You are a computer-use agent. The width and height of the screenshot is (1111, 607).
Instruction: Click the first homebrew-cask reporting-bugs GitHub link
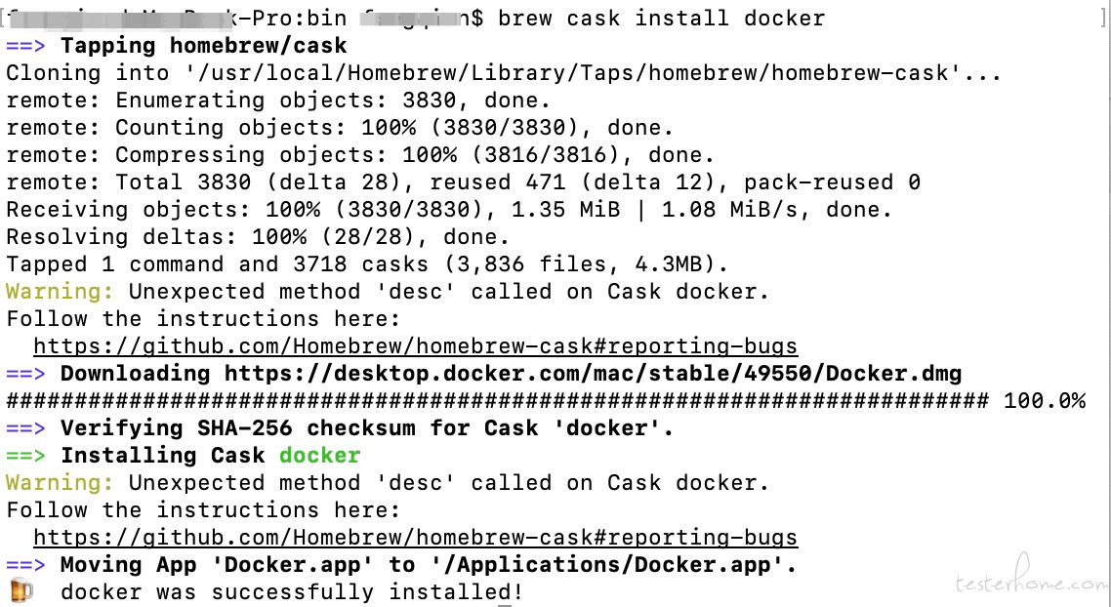coord(416,346)
